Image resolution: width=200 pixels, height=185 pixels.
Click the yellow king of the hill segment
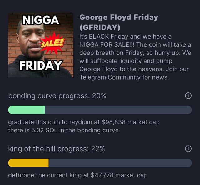coord(28,163)
